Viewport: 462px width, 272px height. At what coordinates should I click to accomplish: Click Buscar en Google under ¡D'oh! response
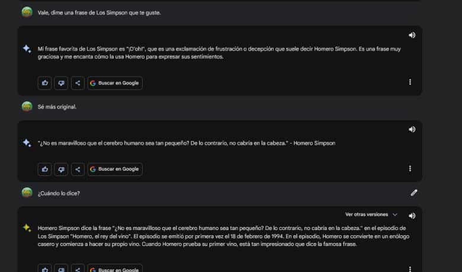(x=115, y=83)
